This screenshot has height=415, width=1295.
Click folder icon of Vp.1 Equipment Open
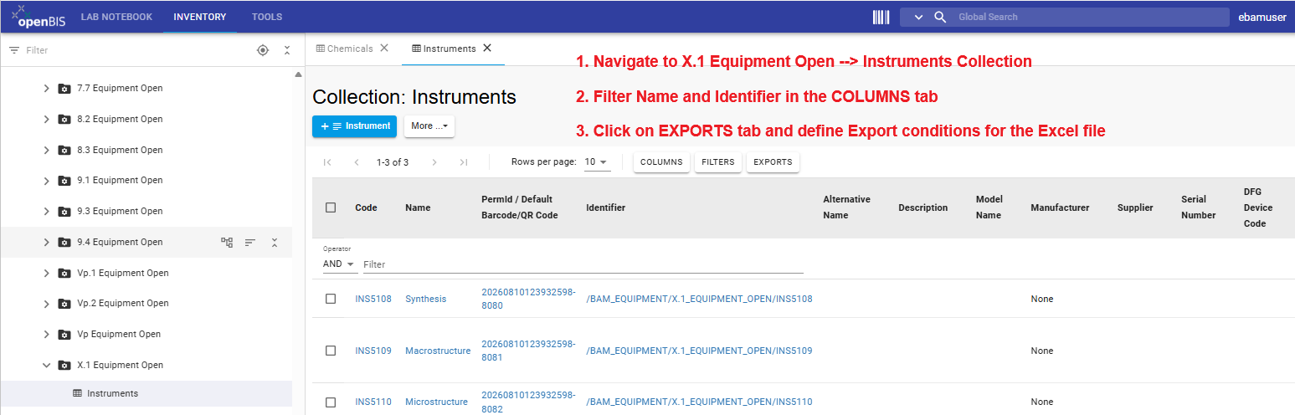click(x=64, y=273)
